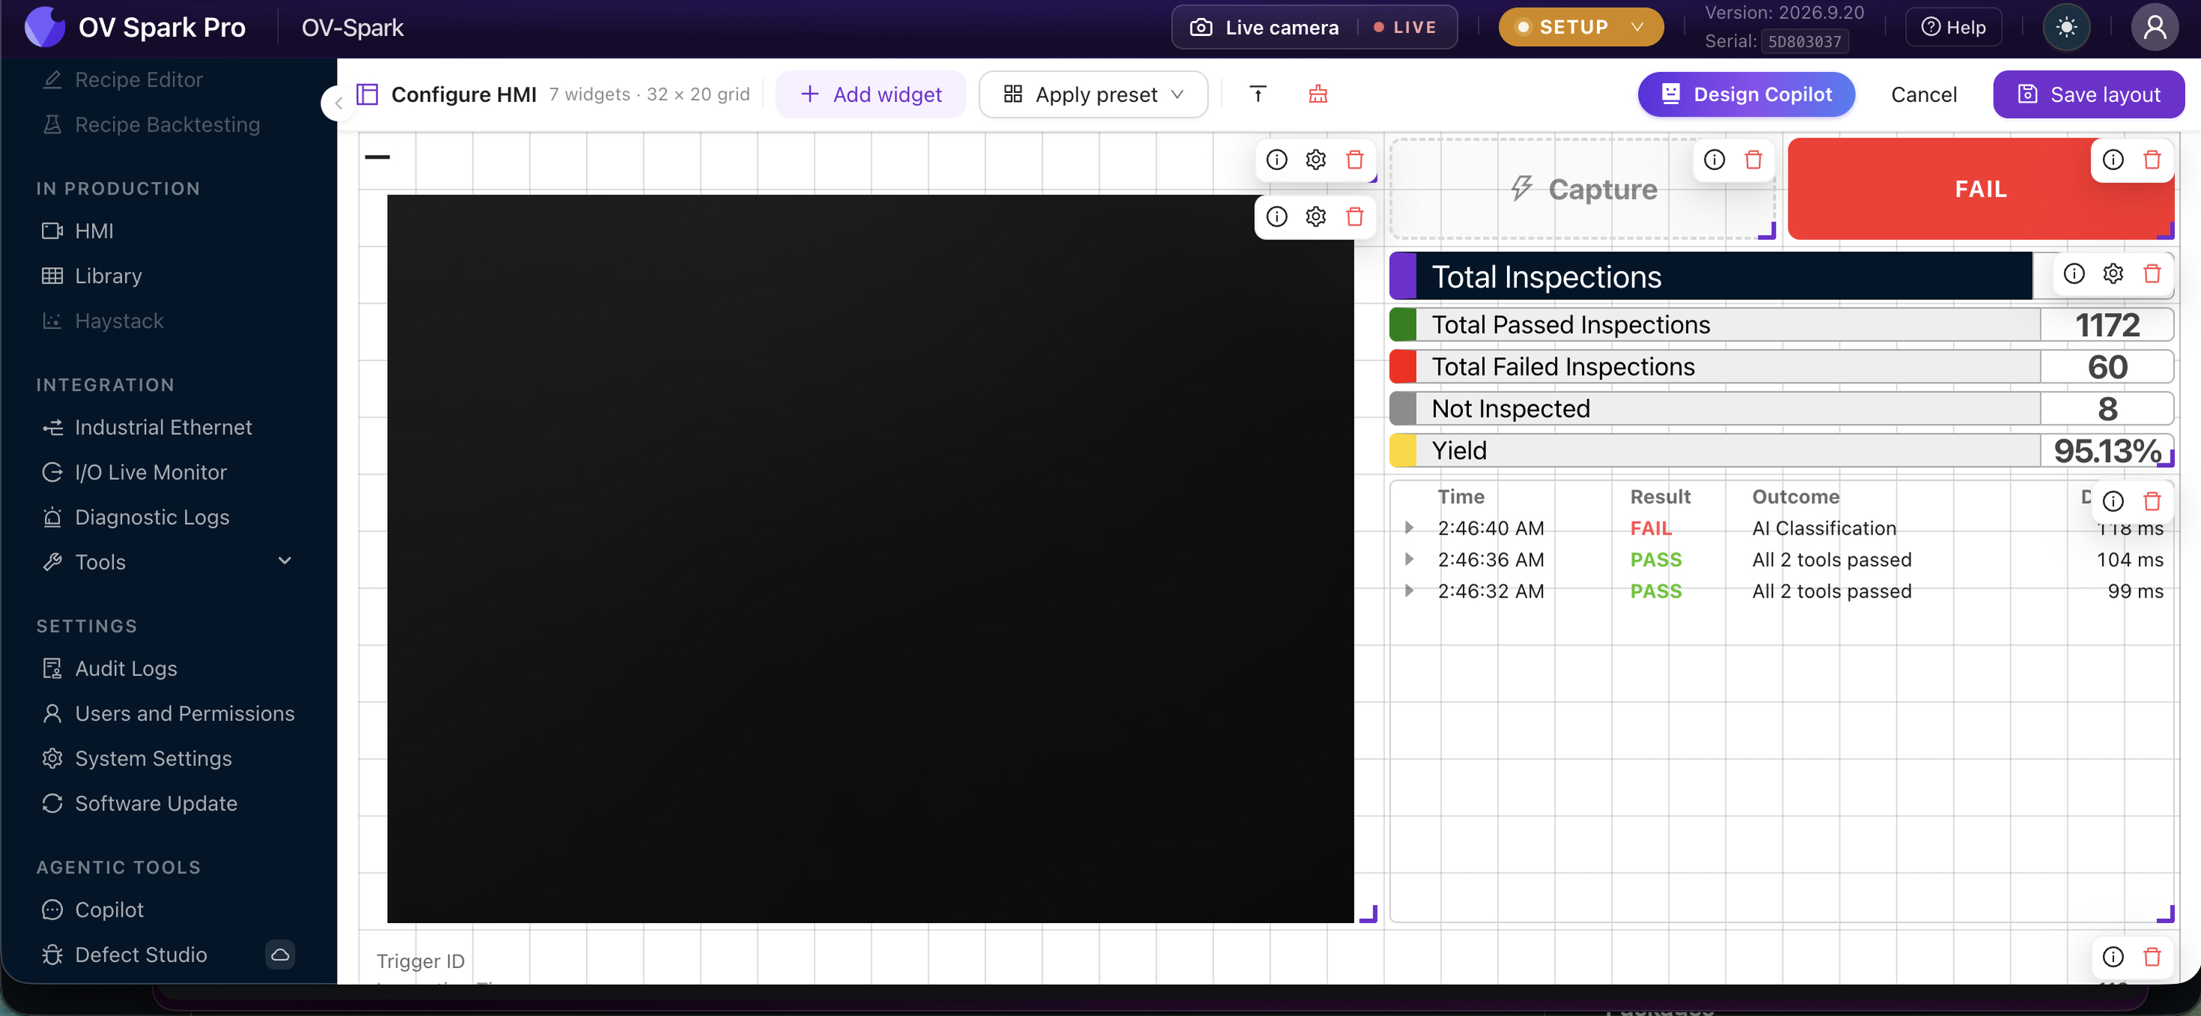Click the theme toggle sun icon
2201x1016 pixels.
(x=2066, y=28)
